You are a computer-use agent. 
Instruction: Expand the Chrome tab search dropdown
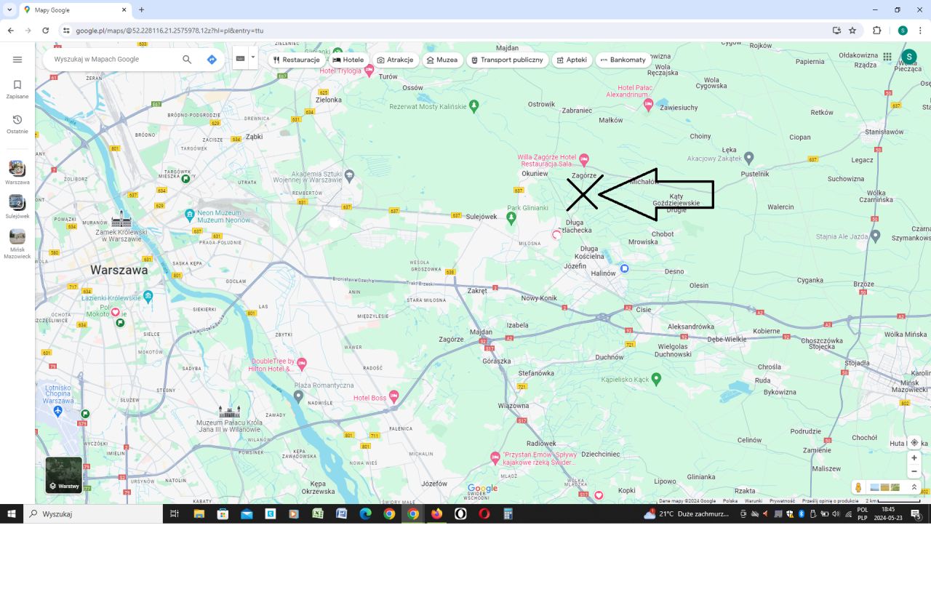tap(9, 10)
